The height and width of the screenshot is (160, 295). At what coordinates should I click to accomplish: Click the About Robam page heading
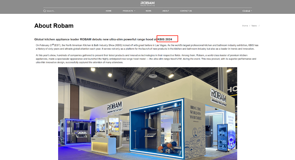(x=54, y=26)
